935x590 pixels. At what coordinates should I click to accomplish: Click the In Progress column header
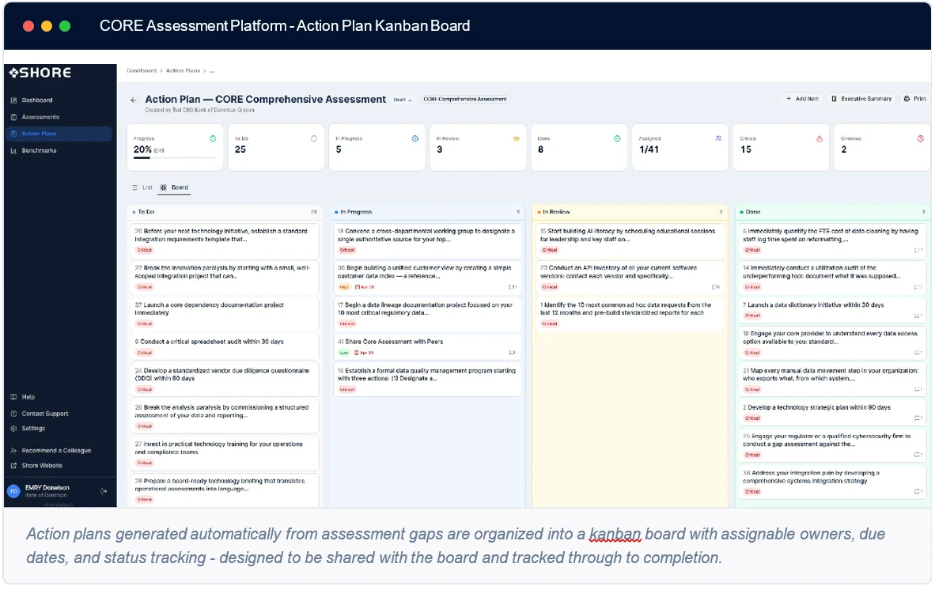[x=427, y=212]
